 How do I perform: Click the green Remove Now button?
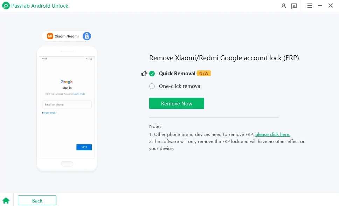pos(177,103)
